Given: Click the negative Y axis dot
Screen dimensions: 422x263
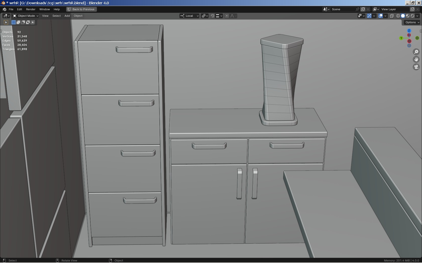Looking at the screenshot, I should 417,38.
